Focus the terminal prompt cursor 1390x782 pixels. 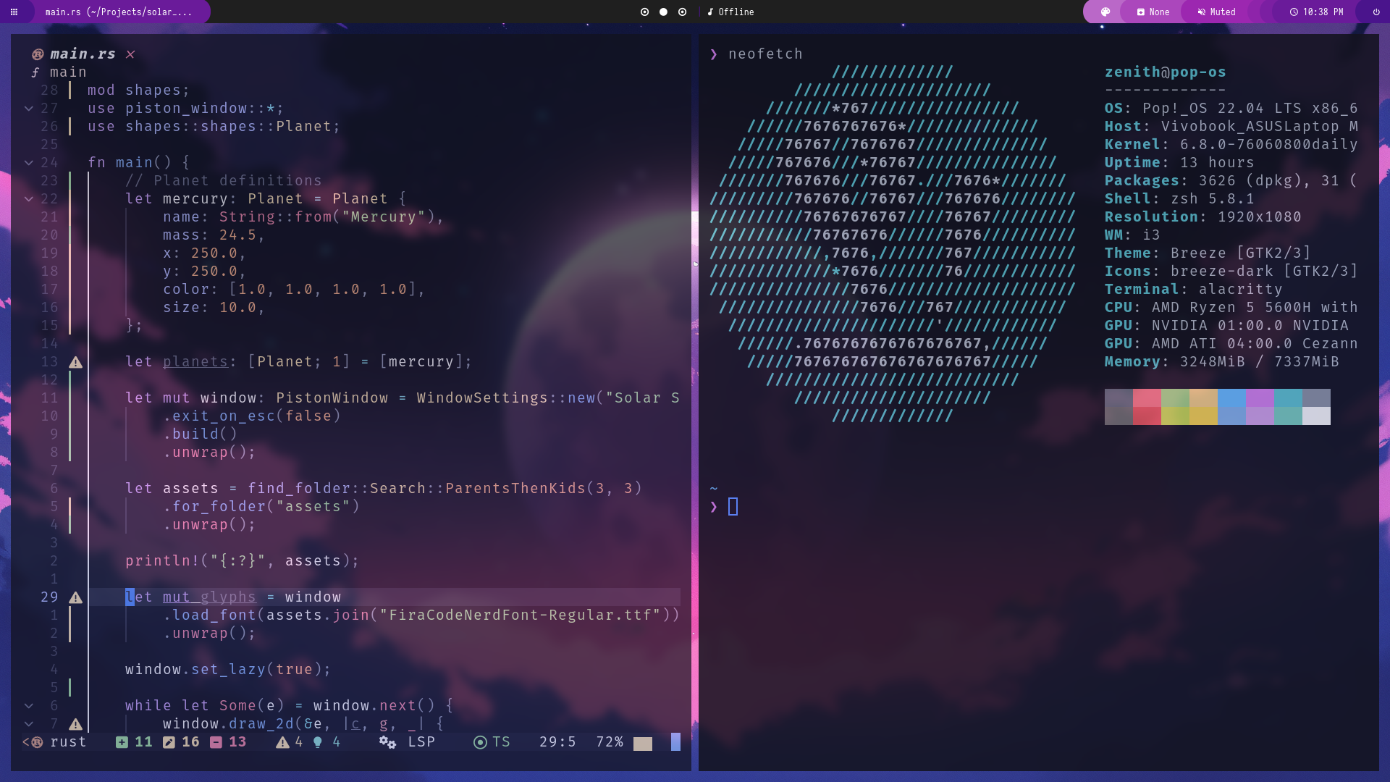pyautogui.click(x=733, y=507)
